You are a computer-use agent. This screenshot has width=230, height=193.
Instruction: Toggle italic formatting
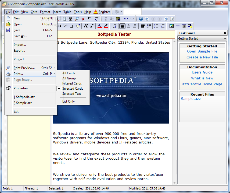click(x=65, y=26)
